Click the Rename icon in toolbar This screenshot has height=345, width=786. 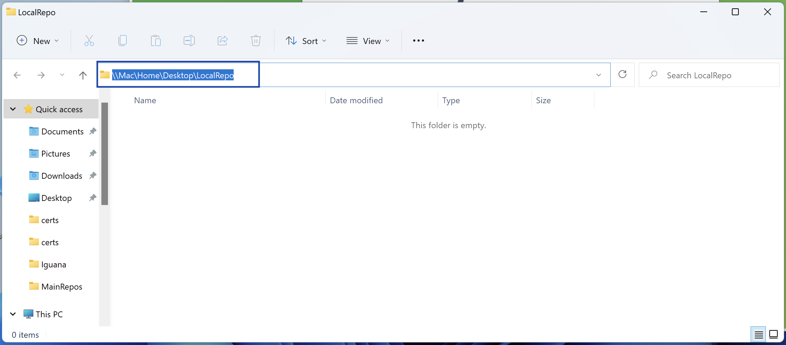click(x=189, y=41)
